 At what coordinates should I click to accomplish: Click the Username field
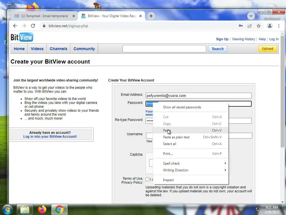(199, 136)
